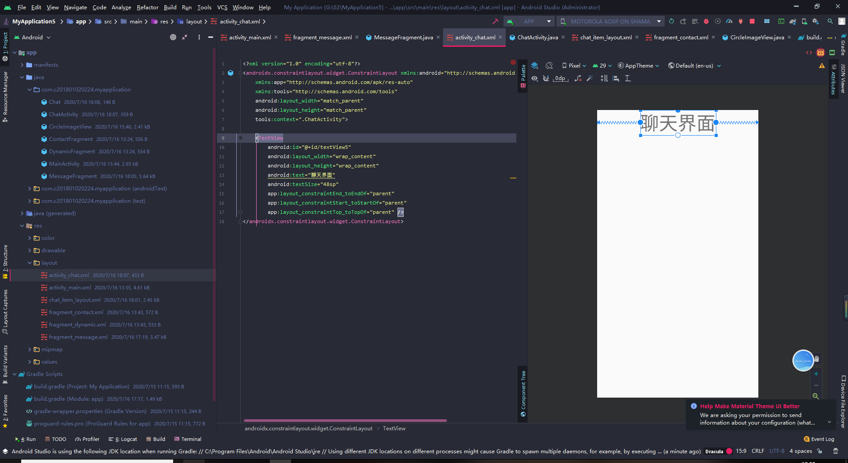The height and width of the screenshot is (463, 848).
Task: Click the Pack/Expand layout icon
Action: pyautogui.click(x=604, y=78)
